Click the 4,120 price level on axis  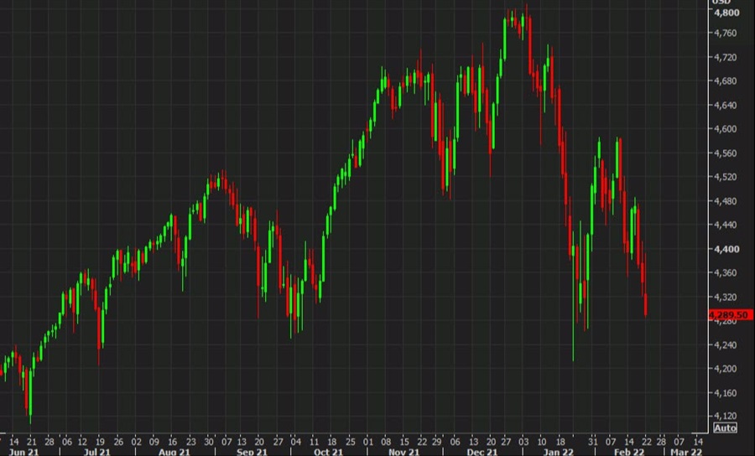(x=726, y=416)
